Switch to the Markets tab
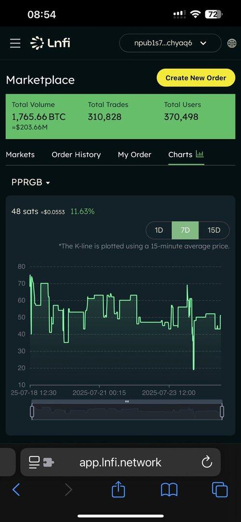This screenshot has height=522, width=241. (x=20, y=155)
